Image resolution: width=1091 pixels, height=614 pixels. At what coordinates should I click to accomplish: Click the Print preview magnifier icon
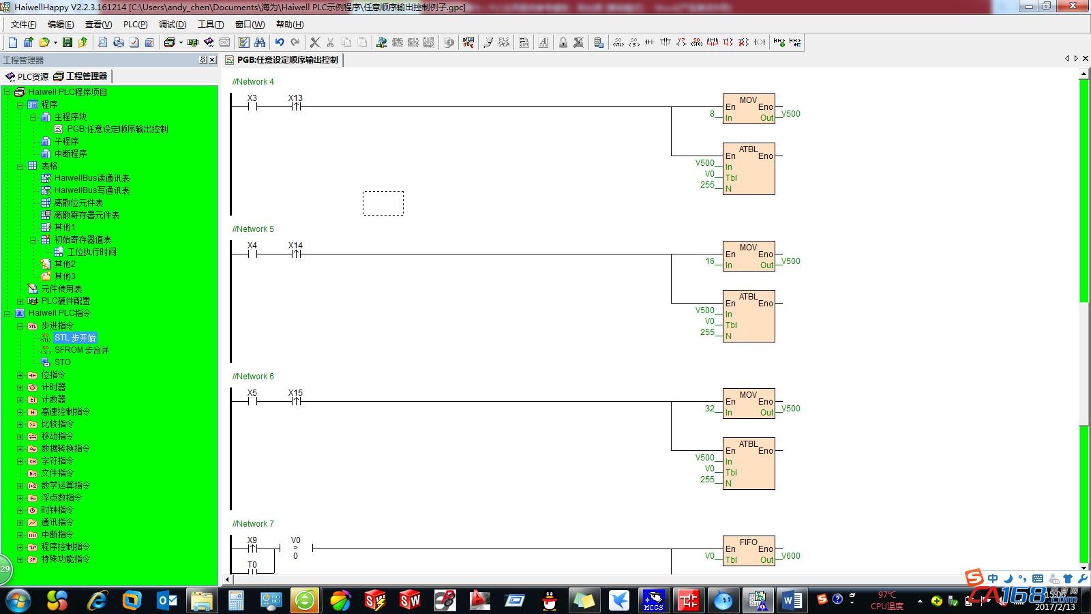102,42
